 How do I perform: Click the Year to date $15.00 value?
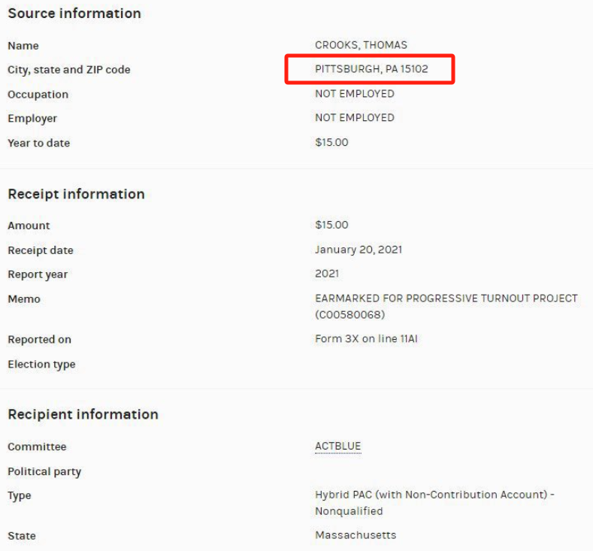331,142
